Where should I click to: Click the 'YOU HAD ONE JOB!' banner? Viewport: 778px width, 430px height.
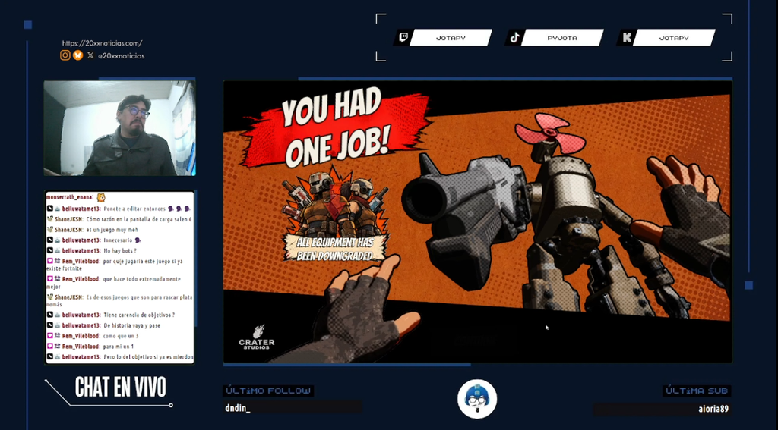coord(335,128)
